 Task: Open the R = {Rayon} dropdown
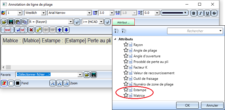pyautogui.click(x=71, y=22)
